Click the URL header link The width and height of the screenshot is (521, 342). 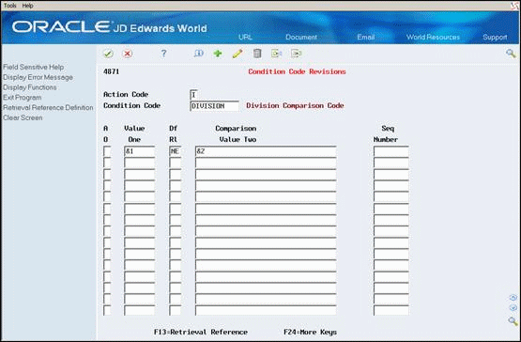245,37
